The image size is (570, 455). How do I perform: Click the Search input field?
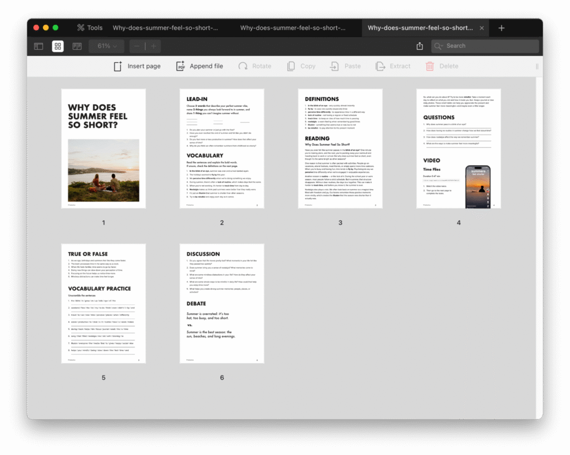point(490,46)
